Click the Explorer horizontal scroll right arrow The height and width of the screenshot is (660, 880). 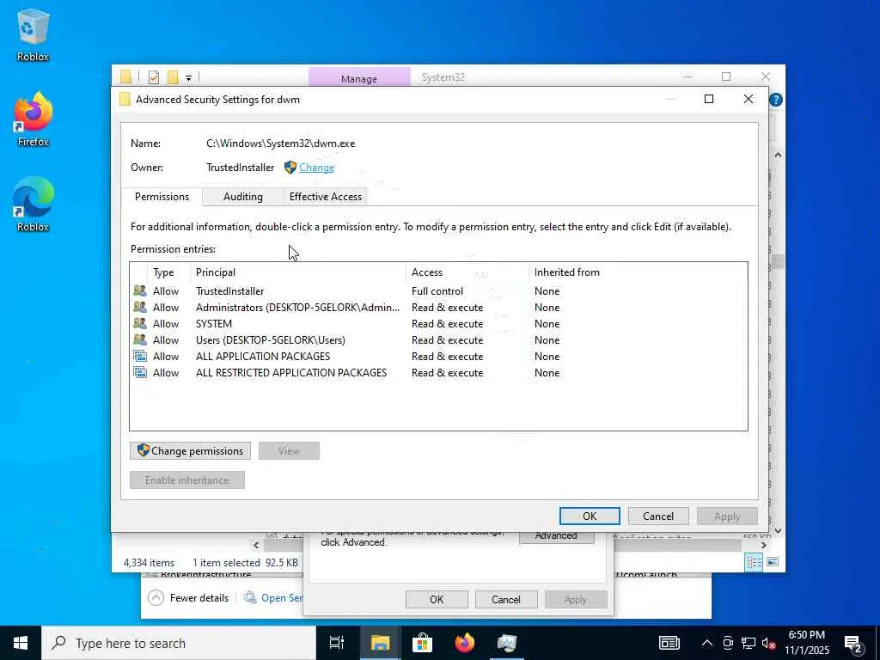[763, 545]
